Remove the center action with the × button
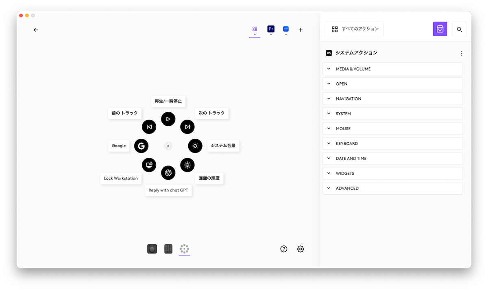488x290 pixels. coord(168,146)
